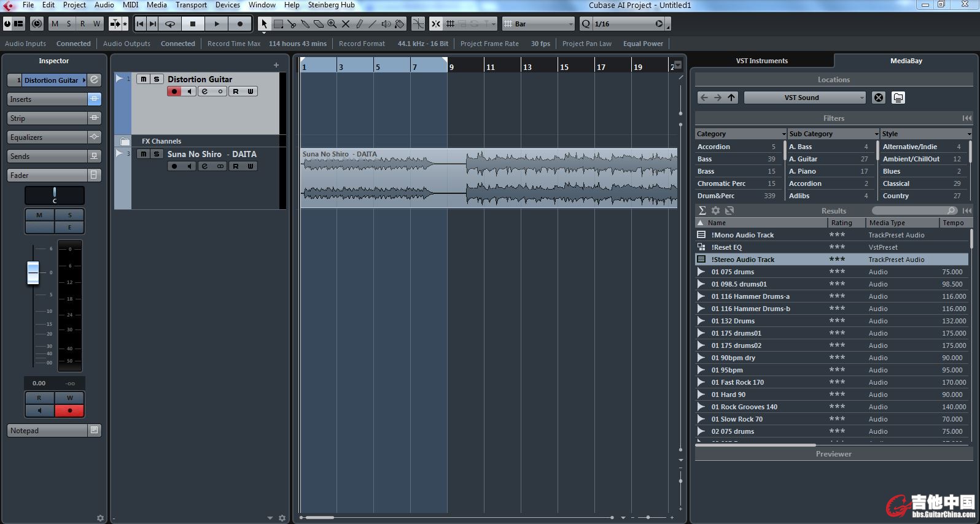Open the Transport menu
The width and height of the screenshot is (980, 524).
coord(191,5)
